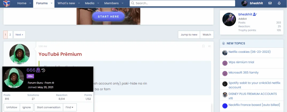
Task: Open the Find dropdown in user card
Action: (x=70, y=108)
